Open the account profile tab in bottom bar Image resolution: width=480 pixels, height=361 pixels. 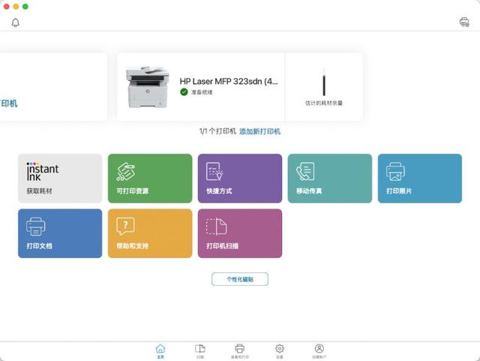click(x=319, y=351)
